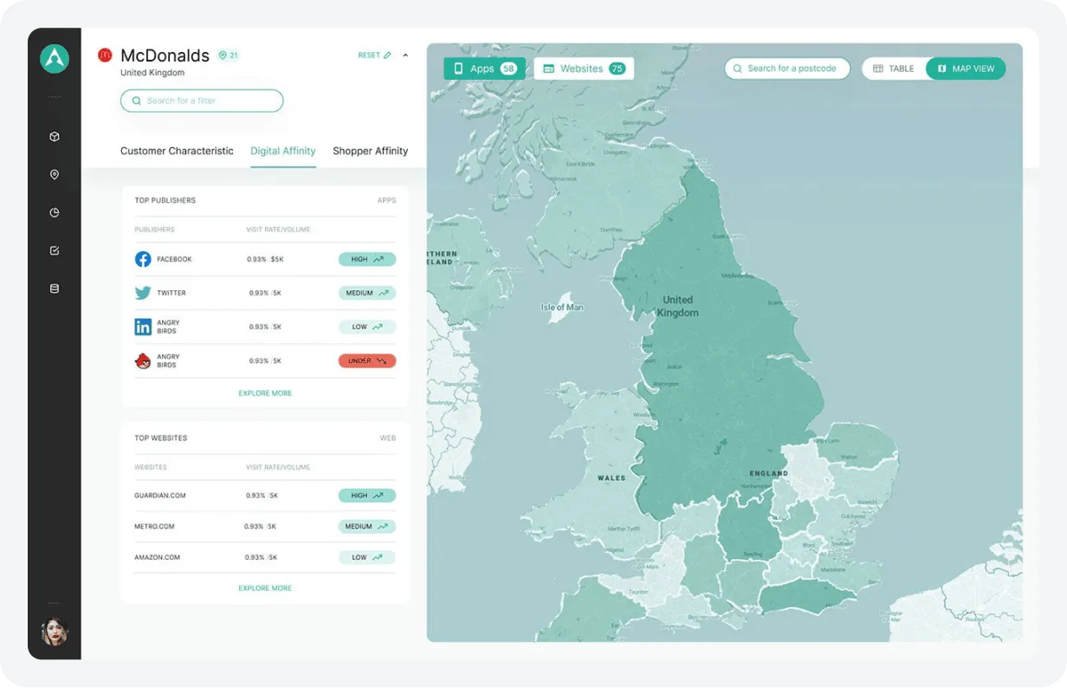Screen dimensions: 1067x688
Task: Click the Angry Birds red bird icon
Action: point(143,360)
